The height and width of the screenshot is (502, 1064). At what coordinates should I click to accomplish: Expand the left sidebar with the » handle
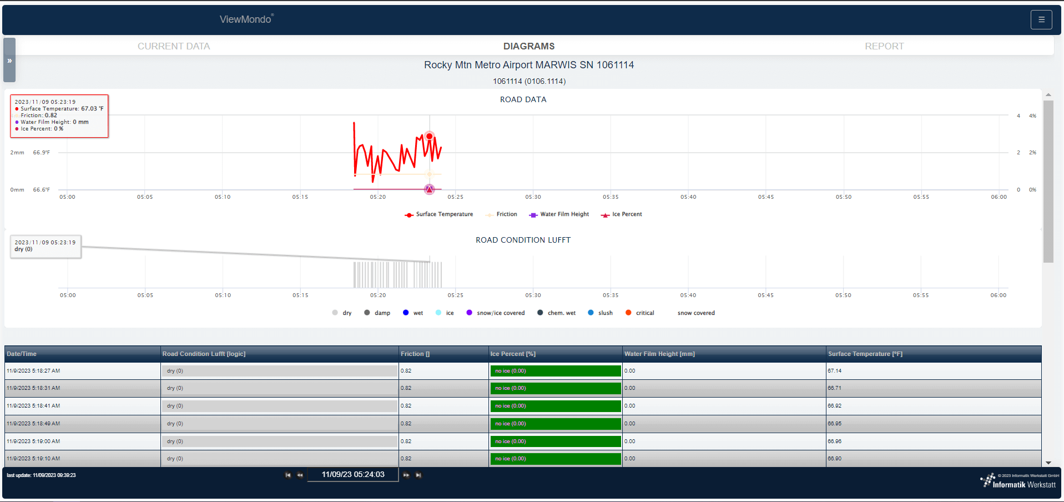click(x=9, y=61)
